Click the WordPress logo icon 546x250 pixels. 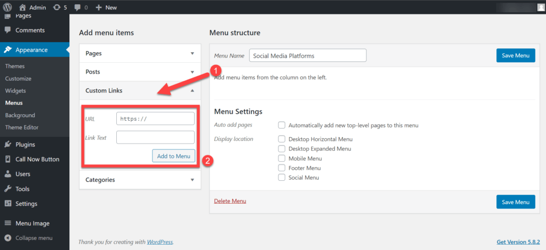coord(7,7)
